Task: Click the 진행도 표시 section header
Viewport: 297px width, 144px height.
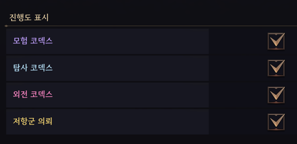Action: coord(29,18)
